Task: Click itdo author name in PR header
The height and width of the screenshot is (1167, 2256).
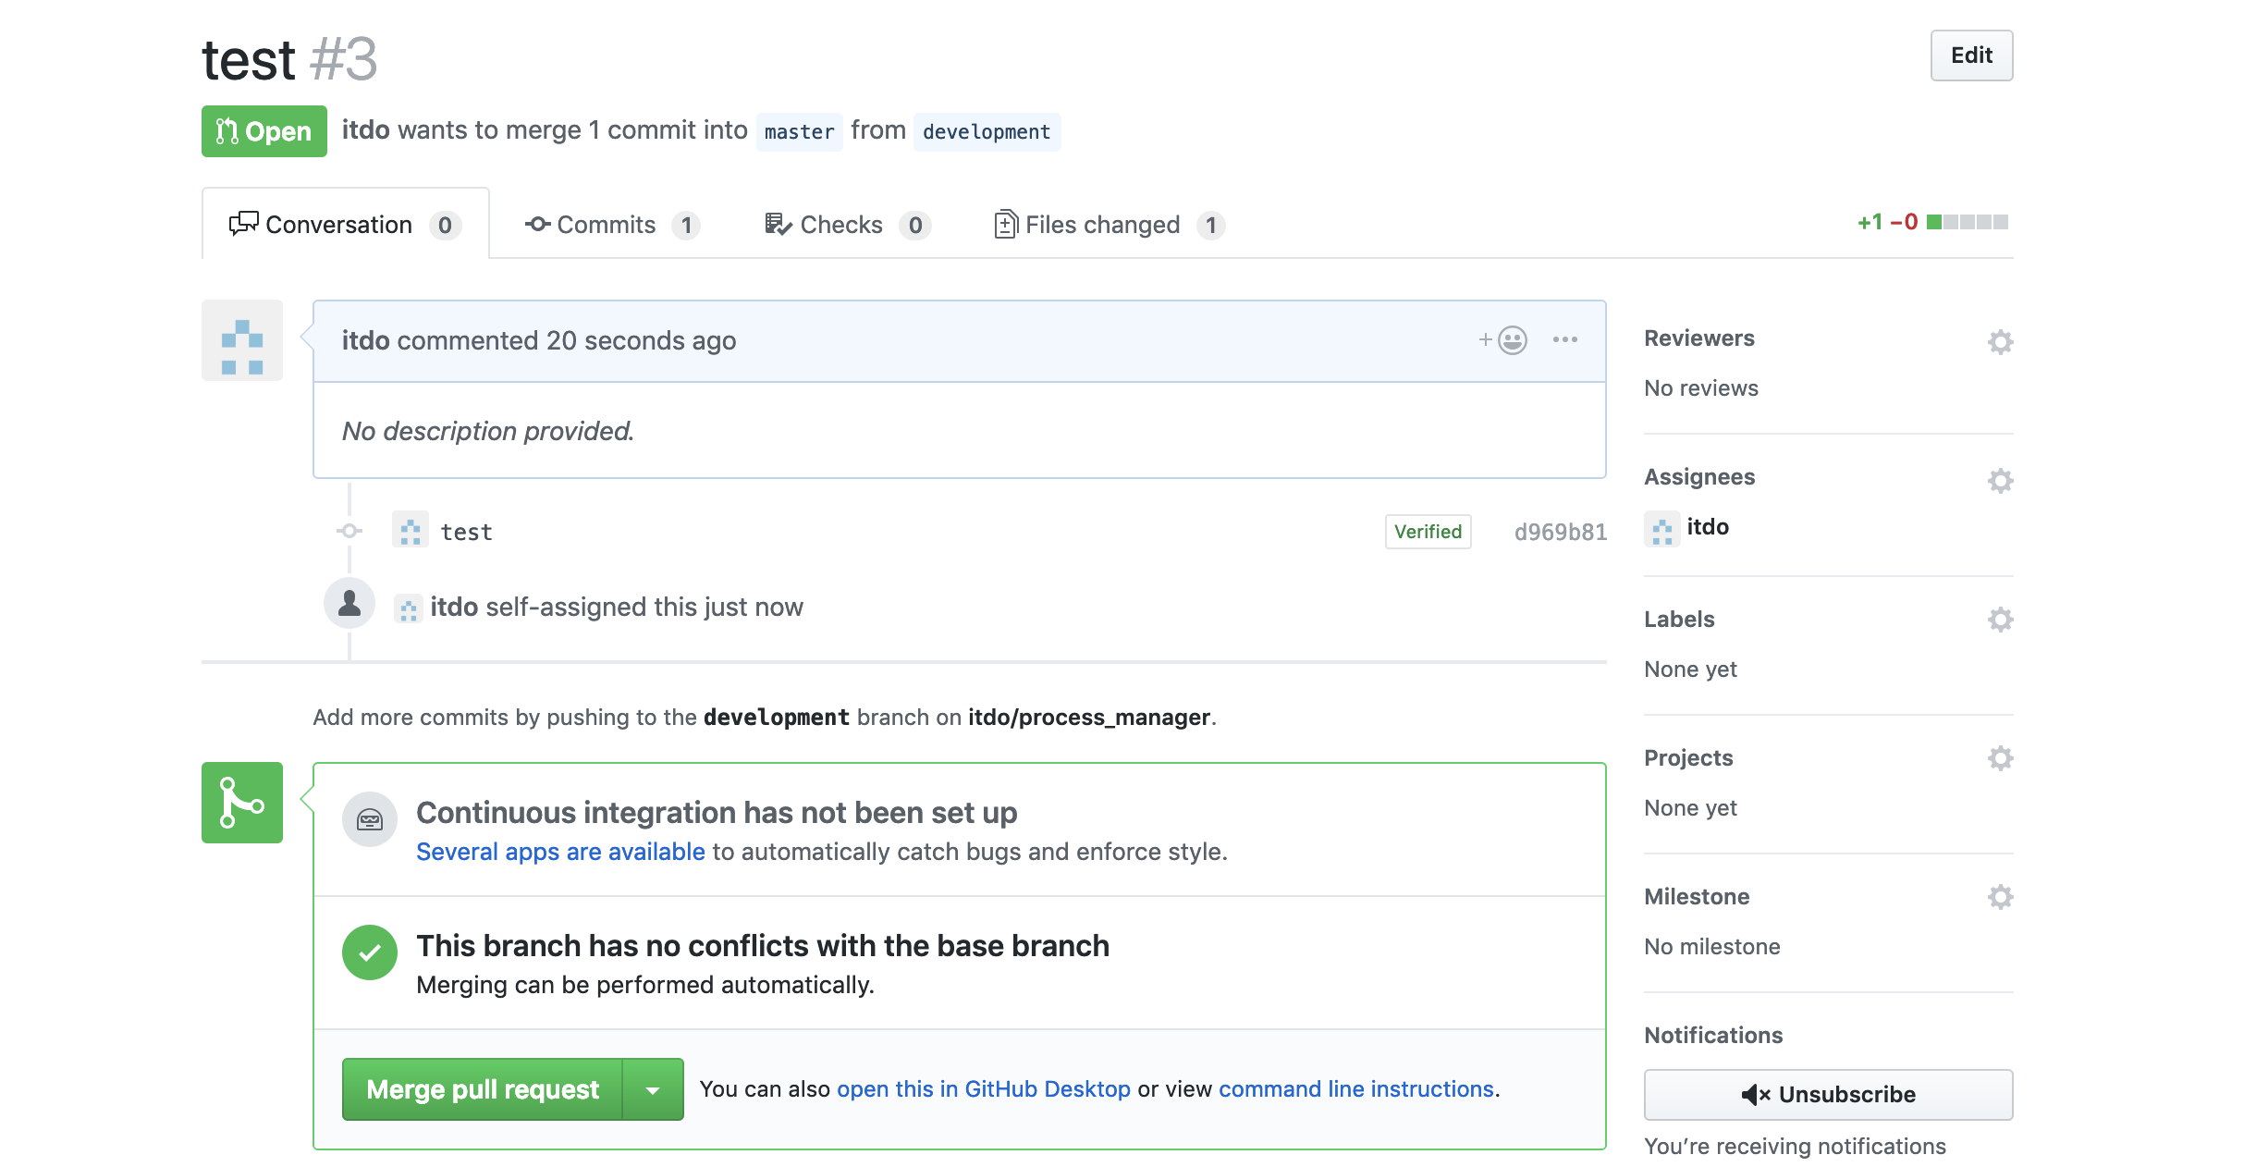Action: 365,129
